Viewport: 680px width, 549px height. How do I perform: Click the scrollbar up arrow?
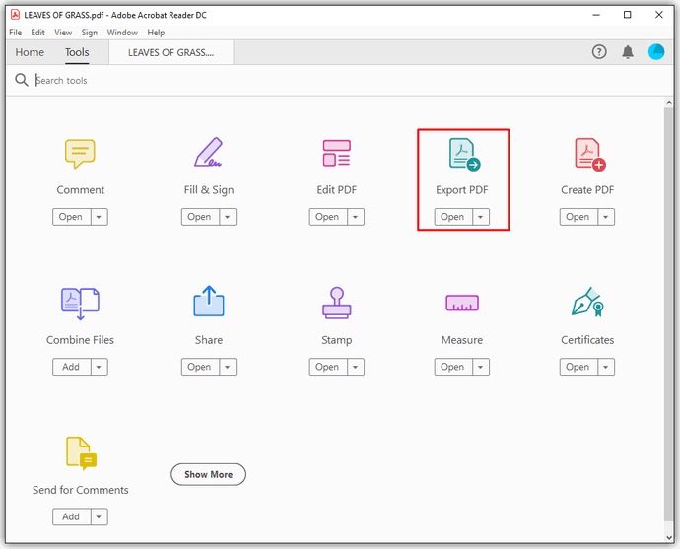[x=669, y=103]
